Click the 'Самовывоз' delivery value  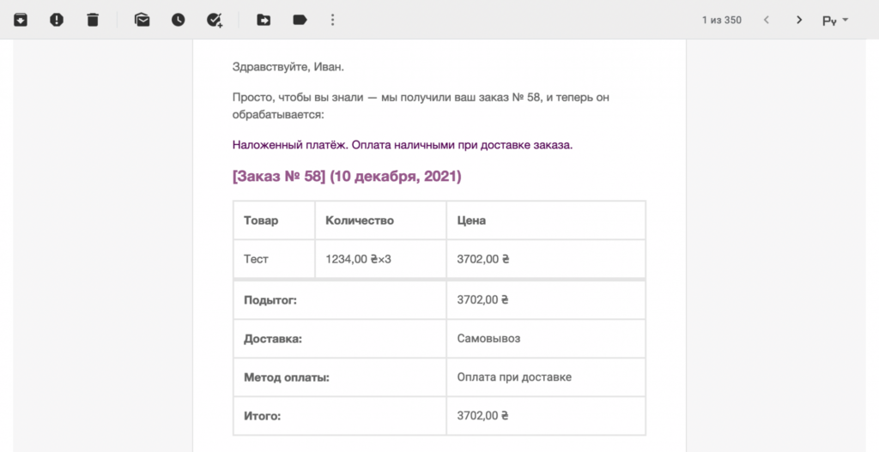(488, 338)
